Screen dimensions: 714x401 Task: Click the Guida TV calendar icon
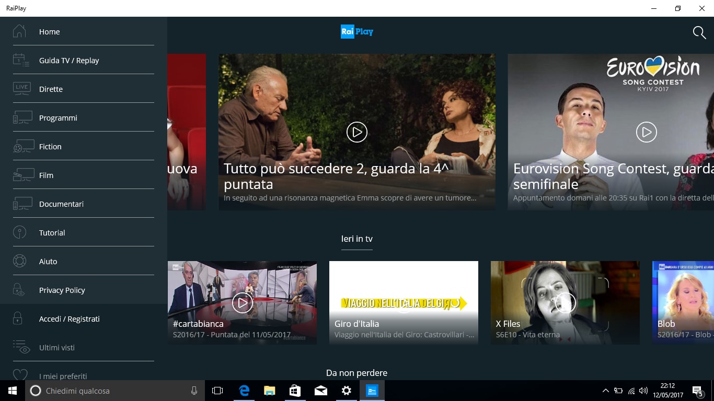(21, 60)
